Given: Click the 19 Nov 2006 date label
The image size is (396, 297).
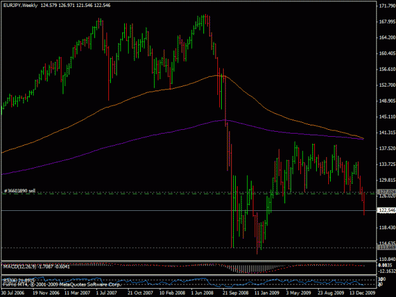Looking at the screenshot, I should tap(46, 293).
